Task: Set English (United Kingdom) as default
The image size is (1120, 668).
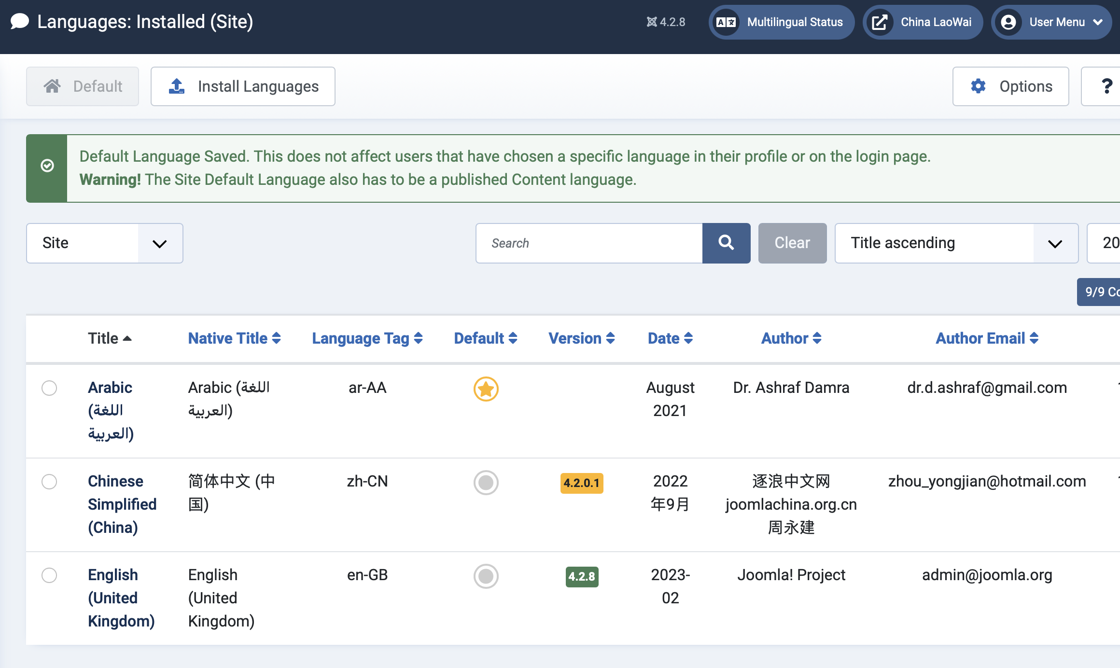Action: tap(486, 576)
